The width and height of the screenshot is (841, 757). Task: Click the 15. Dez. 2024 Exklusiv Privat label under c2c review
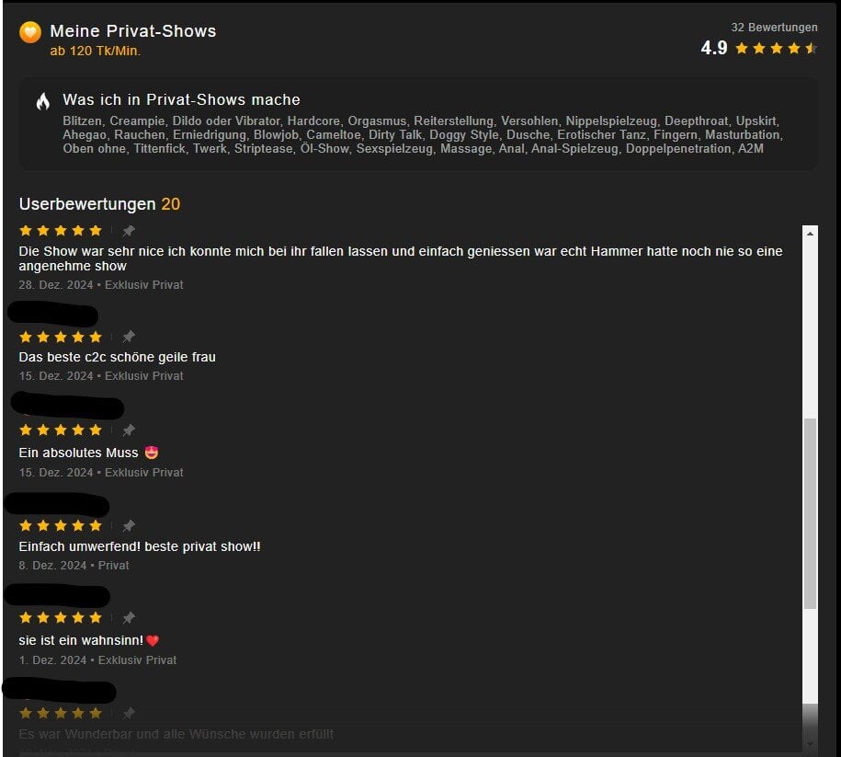pos(101,376)
